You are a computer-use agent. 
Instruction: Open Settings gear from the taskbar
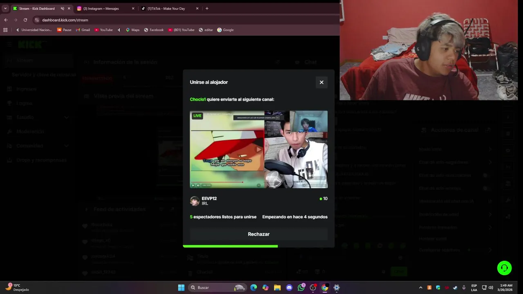pyautogui.click(x=337, y=287)
